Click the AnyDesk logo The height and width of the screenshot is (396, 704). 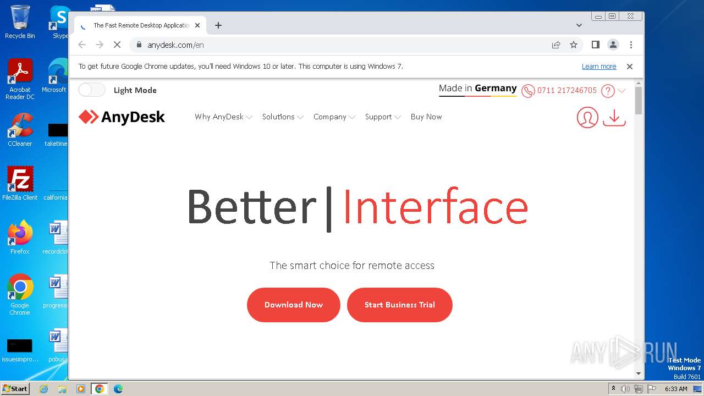coord(122,117)
